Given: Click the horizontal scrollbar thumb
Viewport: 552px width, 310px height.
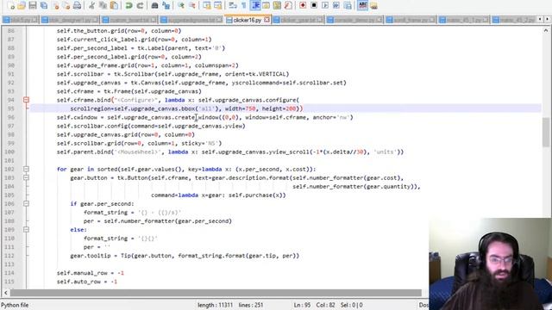Looking at the screenshot, I should 216,293.
